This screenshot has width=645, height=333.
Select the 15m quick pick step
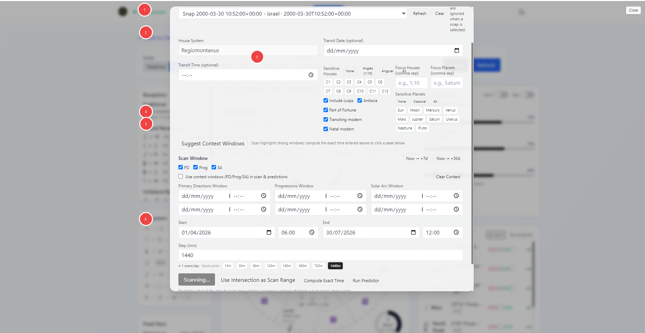pyautogui.click(x=228, y=266)
